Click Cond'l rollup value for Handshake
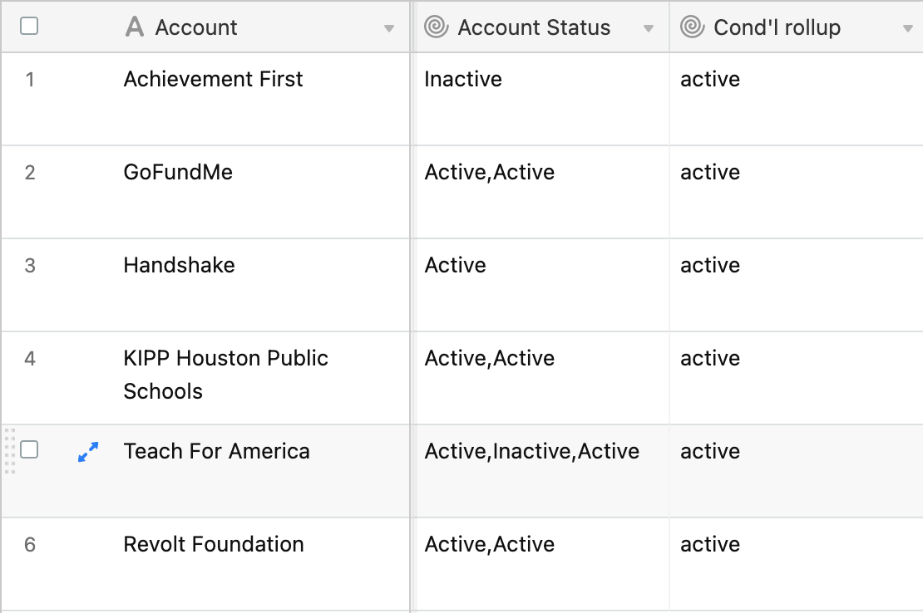923x613 pixels. (x=710, y=265)
